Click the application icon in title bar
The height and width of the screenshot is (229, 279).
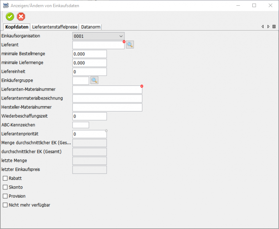pyautogui.click(x=5, y=5)
